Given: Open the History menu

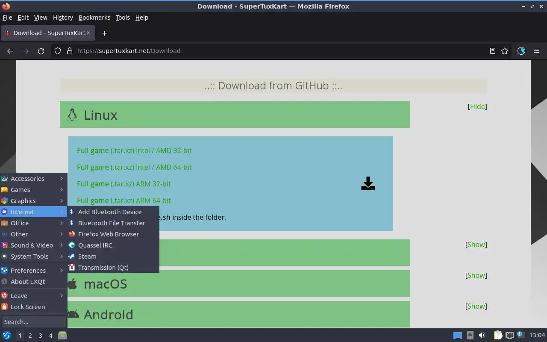Looking at the screenshot, I should coord(63,18).
